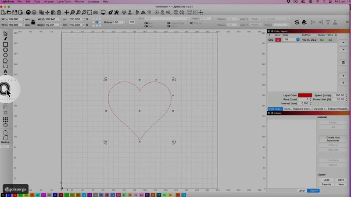The image size is (351, 197).
Task: Click the Load button in Library
Action: click(x=326, y=179)
